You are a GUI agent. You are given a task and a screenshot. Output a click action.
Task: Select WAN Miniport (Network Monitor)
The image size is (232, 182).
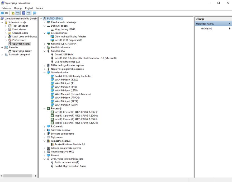[x=73, y=94]
